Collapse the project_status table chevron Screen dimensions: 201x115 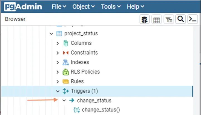[x=51, y=34]
